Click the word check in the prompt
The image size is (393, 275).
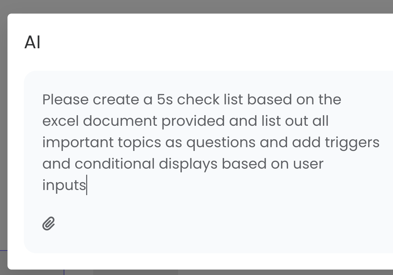[x=198, y=100]
